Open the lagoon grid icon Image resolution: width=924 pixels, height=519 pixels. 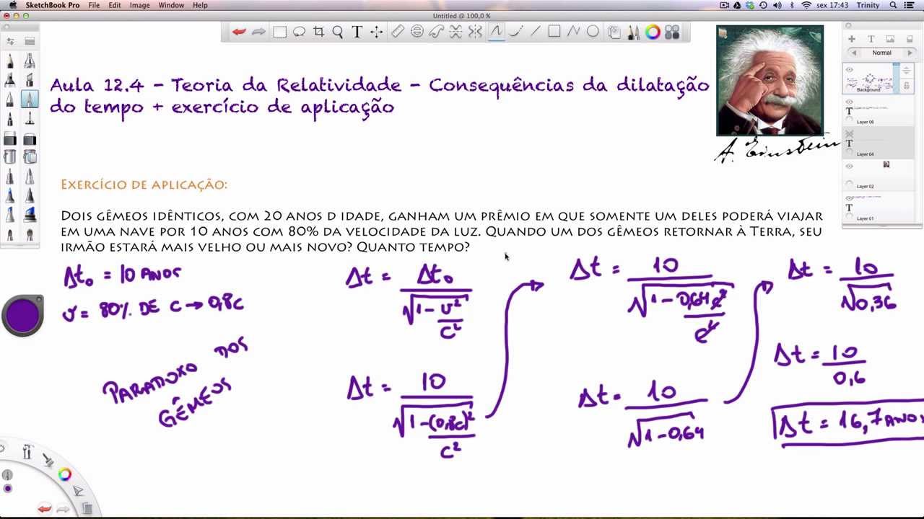point(672,32)
